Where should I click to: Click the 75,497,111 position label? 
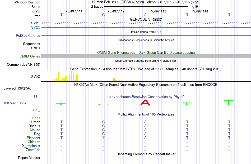74,11
